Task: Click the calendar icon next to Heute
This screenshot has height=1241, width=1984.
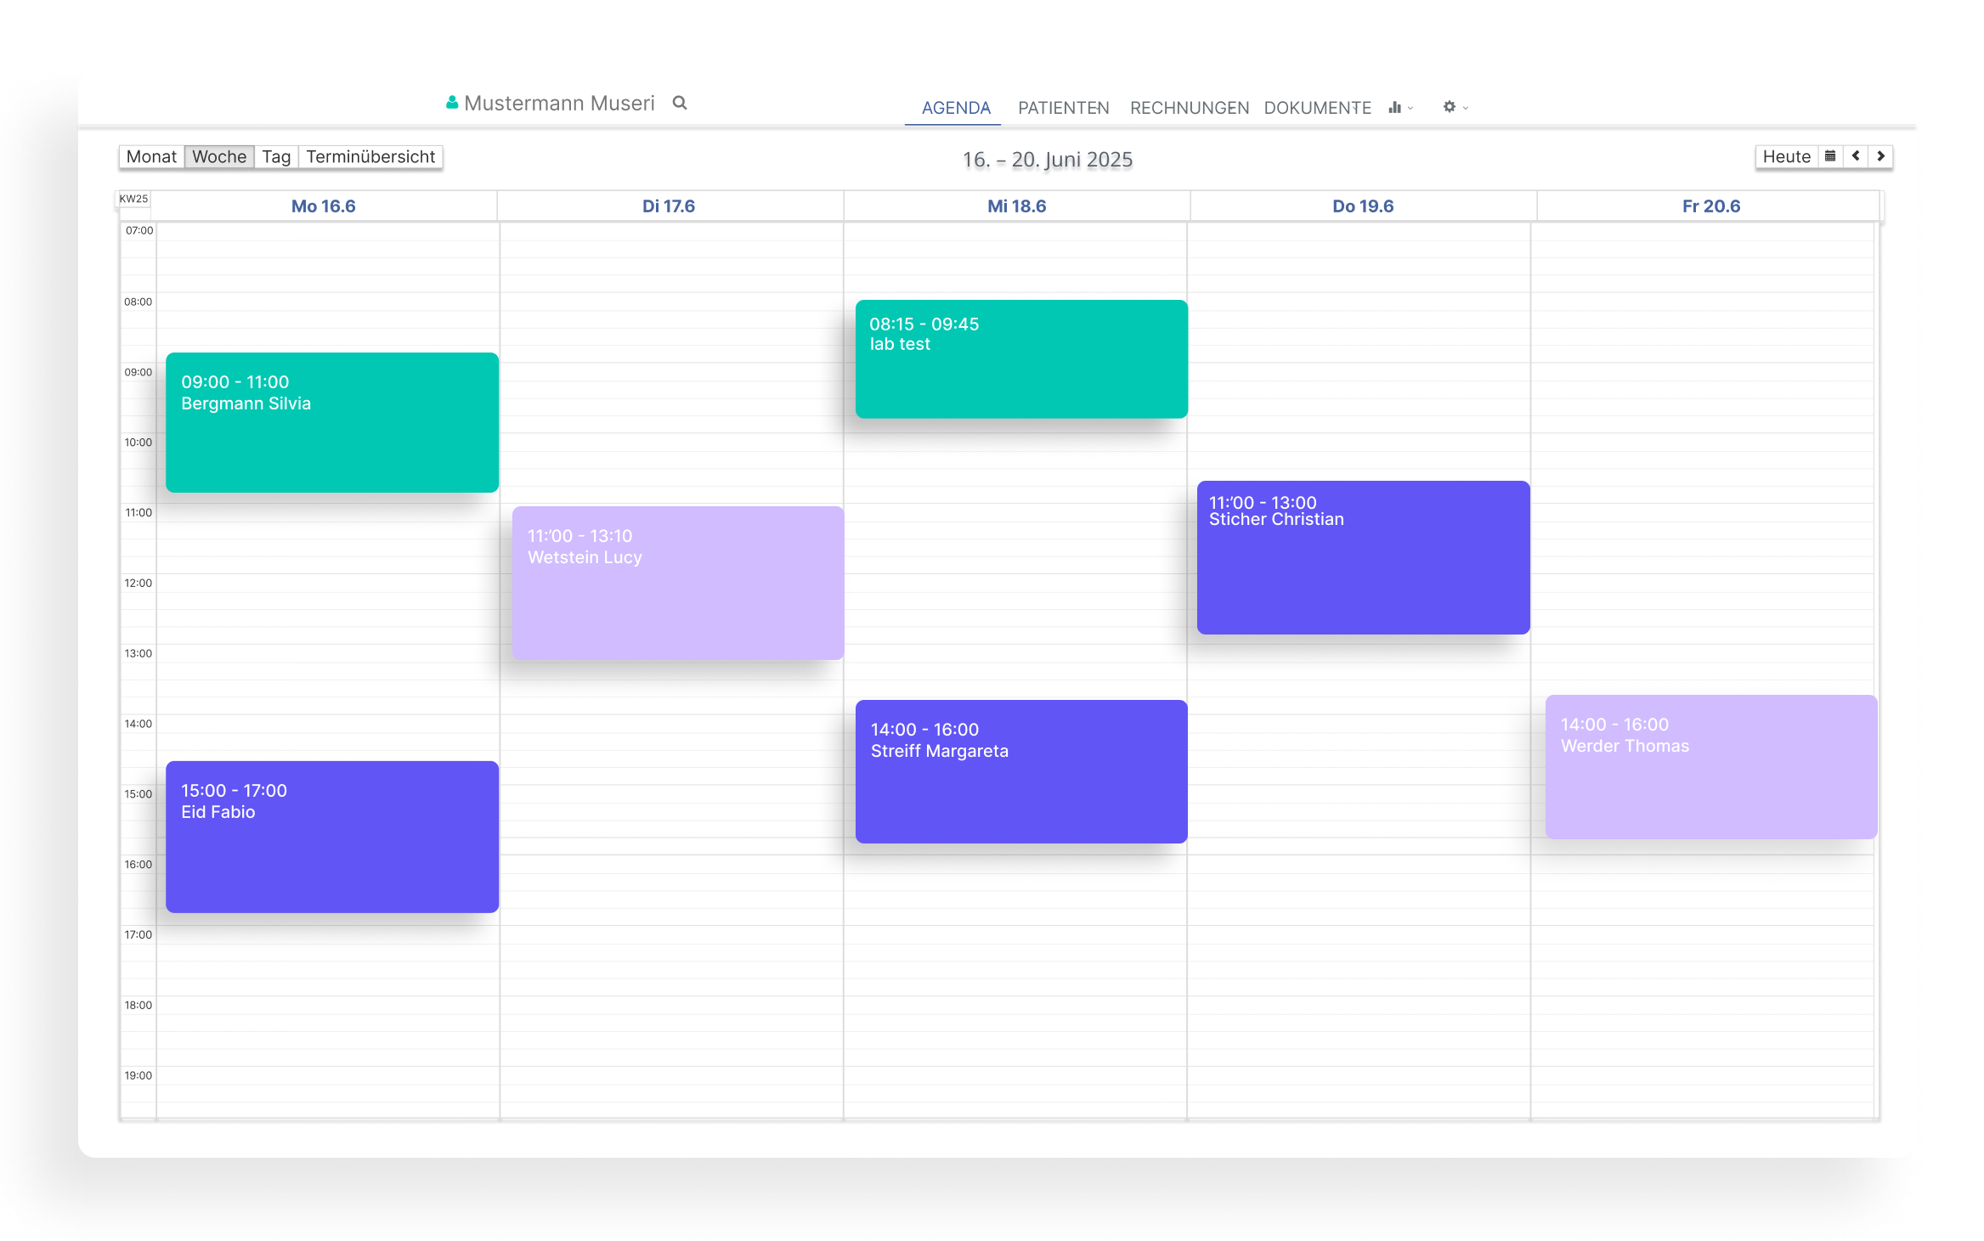Action: coord(1829,156)
